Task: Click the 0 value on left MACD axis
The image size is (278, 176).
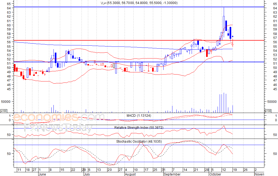Action: pyautogui.click(x=10, y=120)
